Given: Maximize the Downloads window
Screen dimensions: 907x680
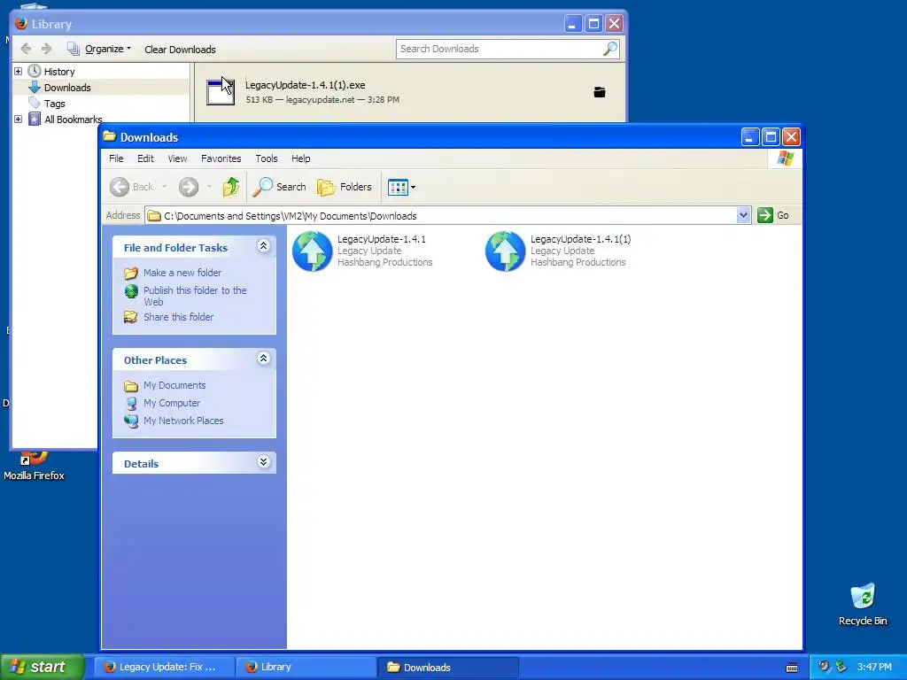Looking at the screenshot, I should (x=771, y=137).
